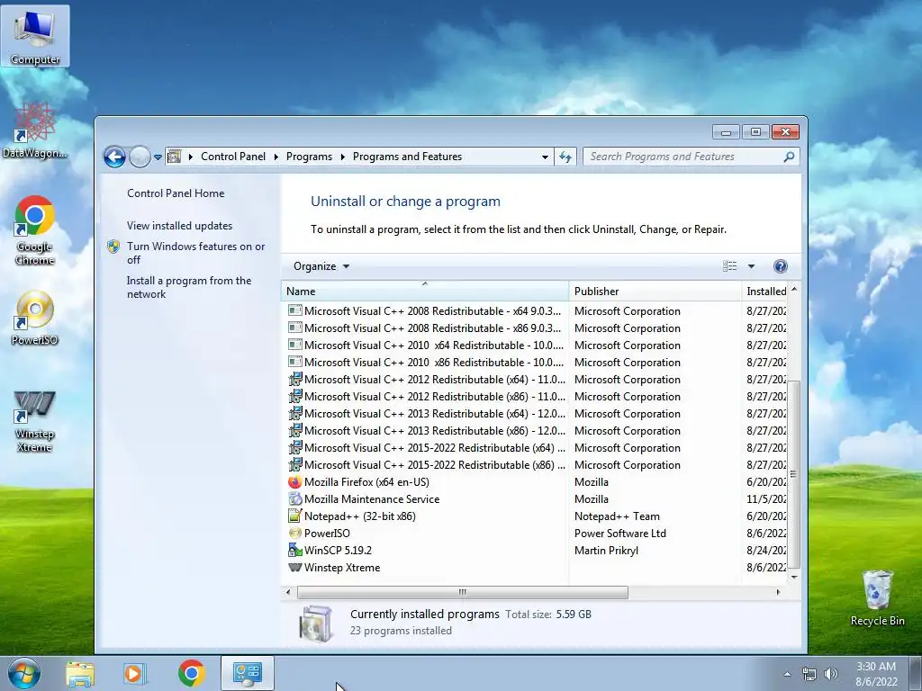This screenshot has height=691, width=922.
Task: Open the Computer desktop icon
Action: tap(35, 36)
